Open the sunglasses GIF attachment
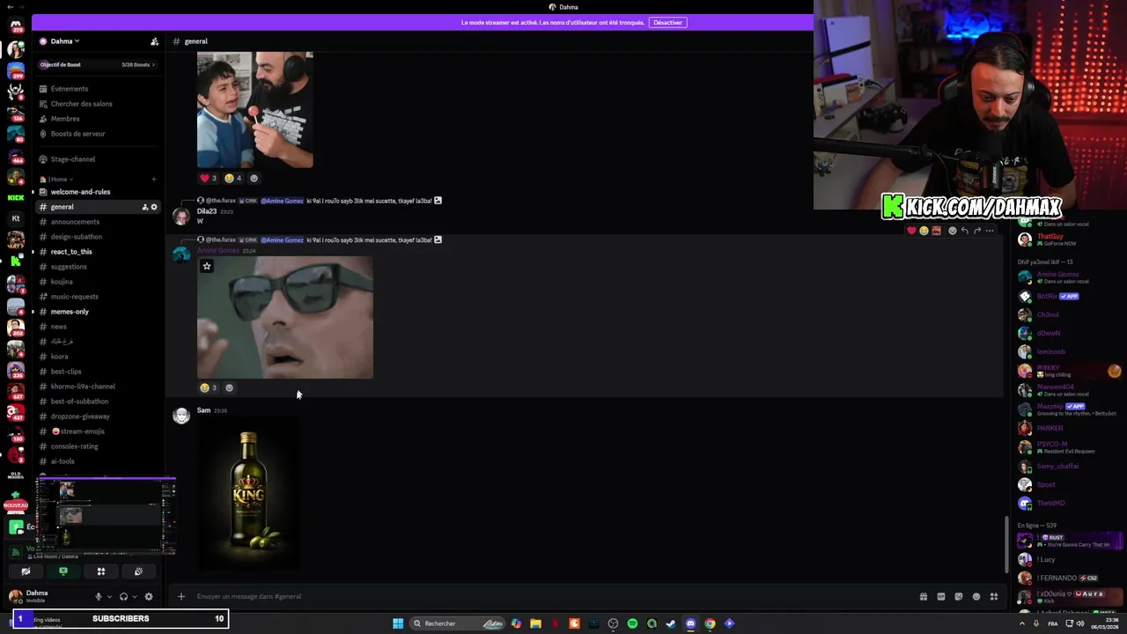Screen dimensions: 1127x634 tap(285, 317)
